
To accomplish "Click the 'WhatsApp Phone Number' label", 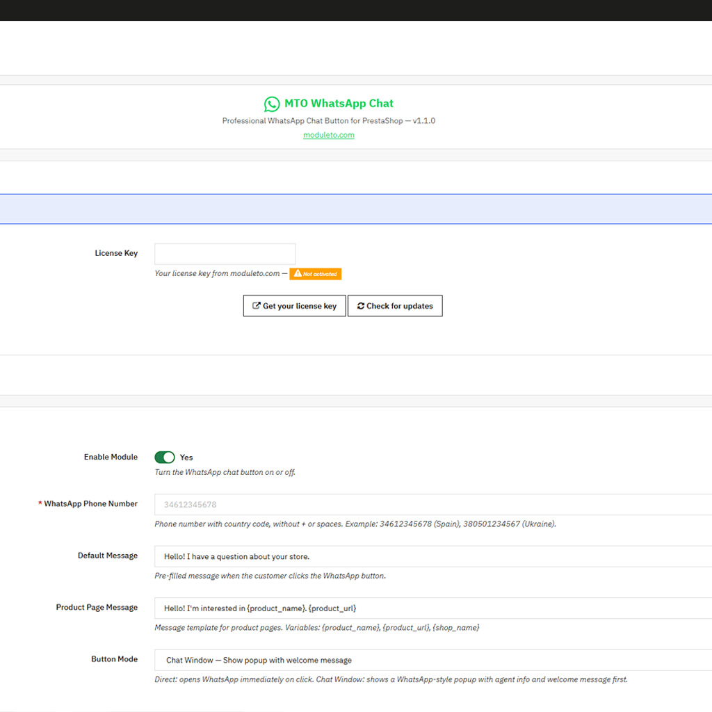I will [90, 503].
